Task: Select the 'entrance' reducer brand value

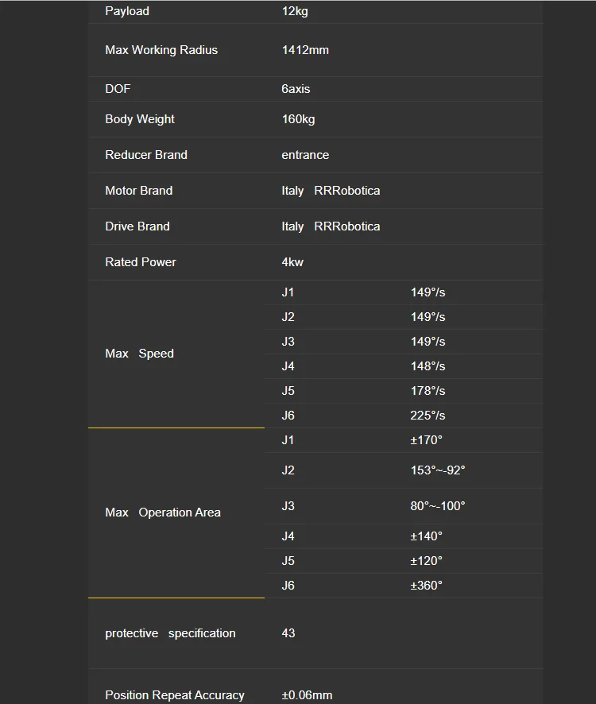Action: coord(305,155)
